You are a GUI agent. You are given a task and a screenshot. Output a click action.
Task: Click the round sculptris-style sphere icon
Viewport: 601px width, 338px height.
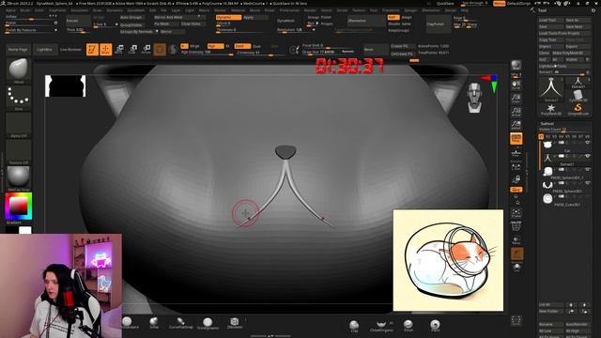click(173, 50)
